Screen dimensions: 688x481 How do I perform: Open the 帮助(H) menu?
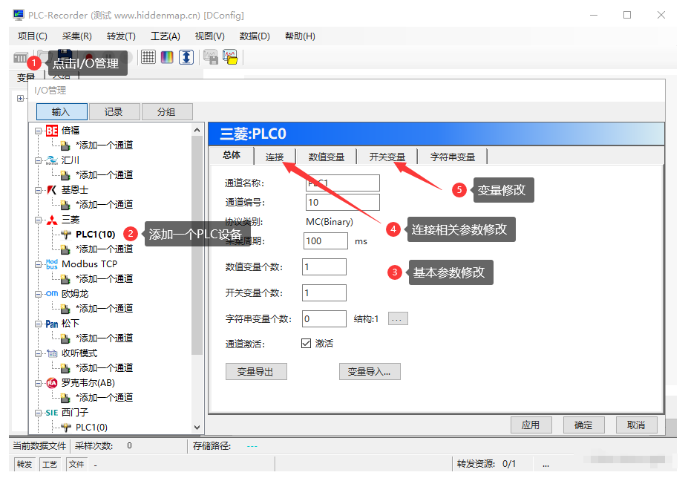click(x=300, y=36)
